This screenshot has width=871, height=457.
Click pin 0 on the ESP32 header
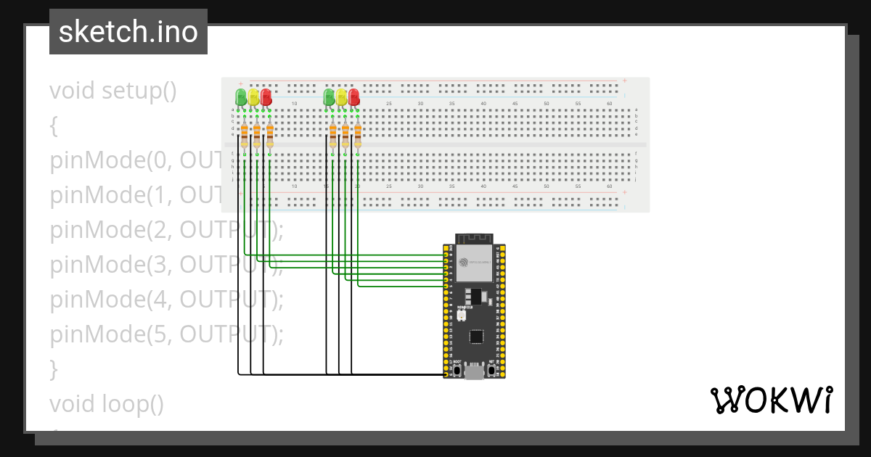(x=446, y=255)
